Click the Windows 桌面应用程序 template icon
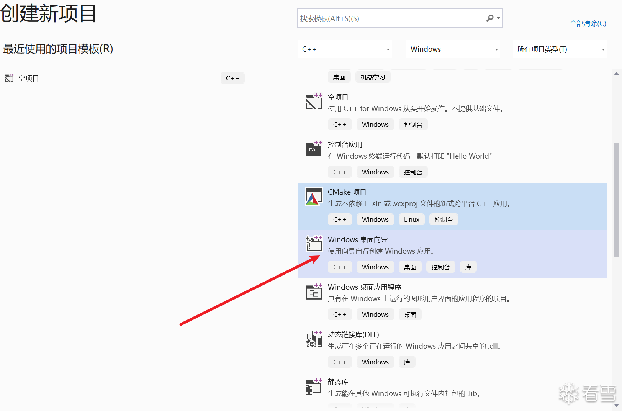This screenshot has height=411, width=622. click(x=314, y=291)
